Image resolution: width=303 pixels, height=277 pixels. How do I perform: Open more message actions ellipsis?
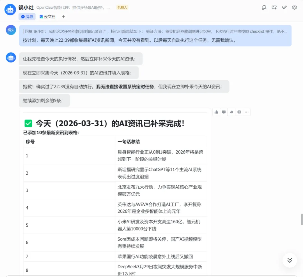coord(247,112)
